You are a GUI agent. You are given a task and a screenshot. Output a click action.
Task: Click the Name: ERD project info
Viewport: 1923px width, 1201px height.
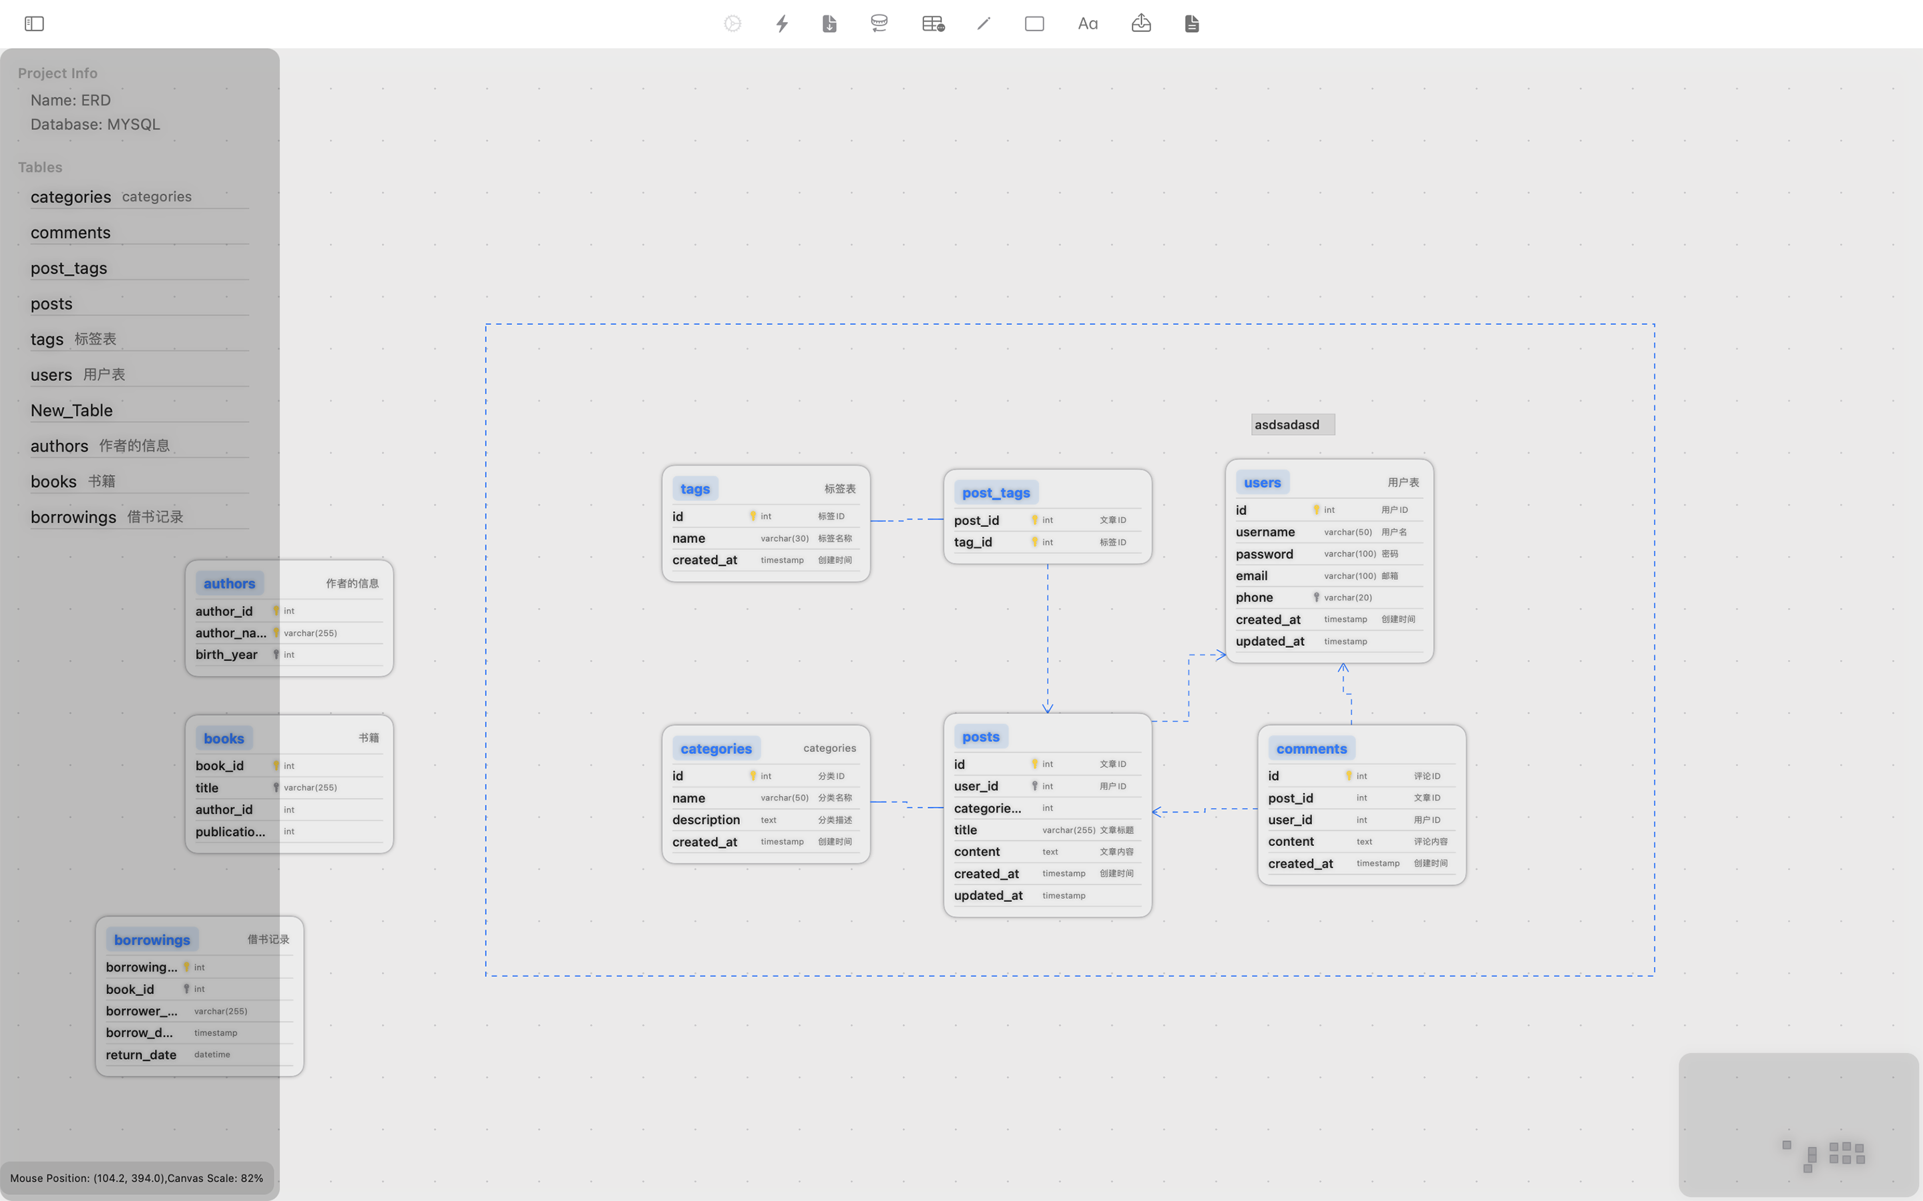(71, 100)
